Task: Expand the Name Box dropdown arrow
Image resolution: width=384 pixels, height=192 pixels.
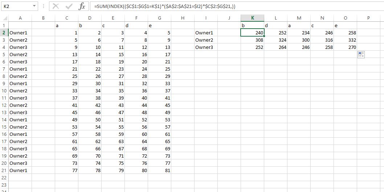Action: 34,7
